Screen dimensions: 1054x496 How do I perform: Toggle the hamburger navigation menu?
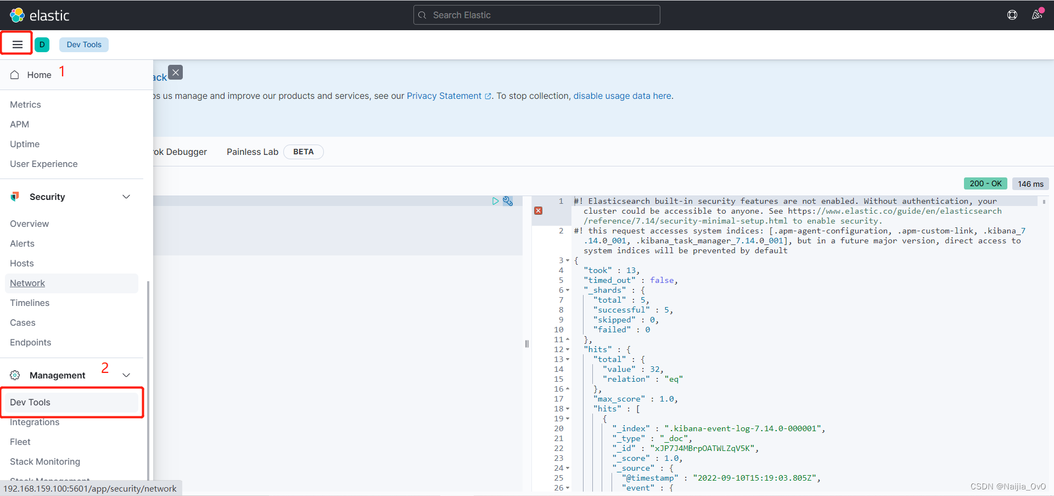(17, 44)
